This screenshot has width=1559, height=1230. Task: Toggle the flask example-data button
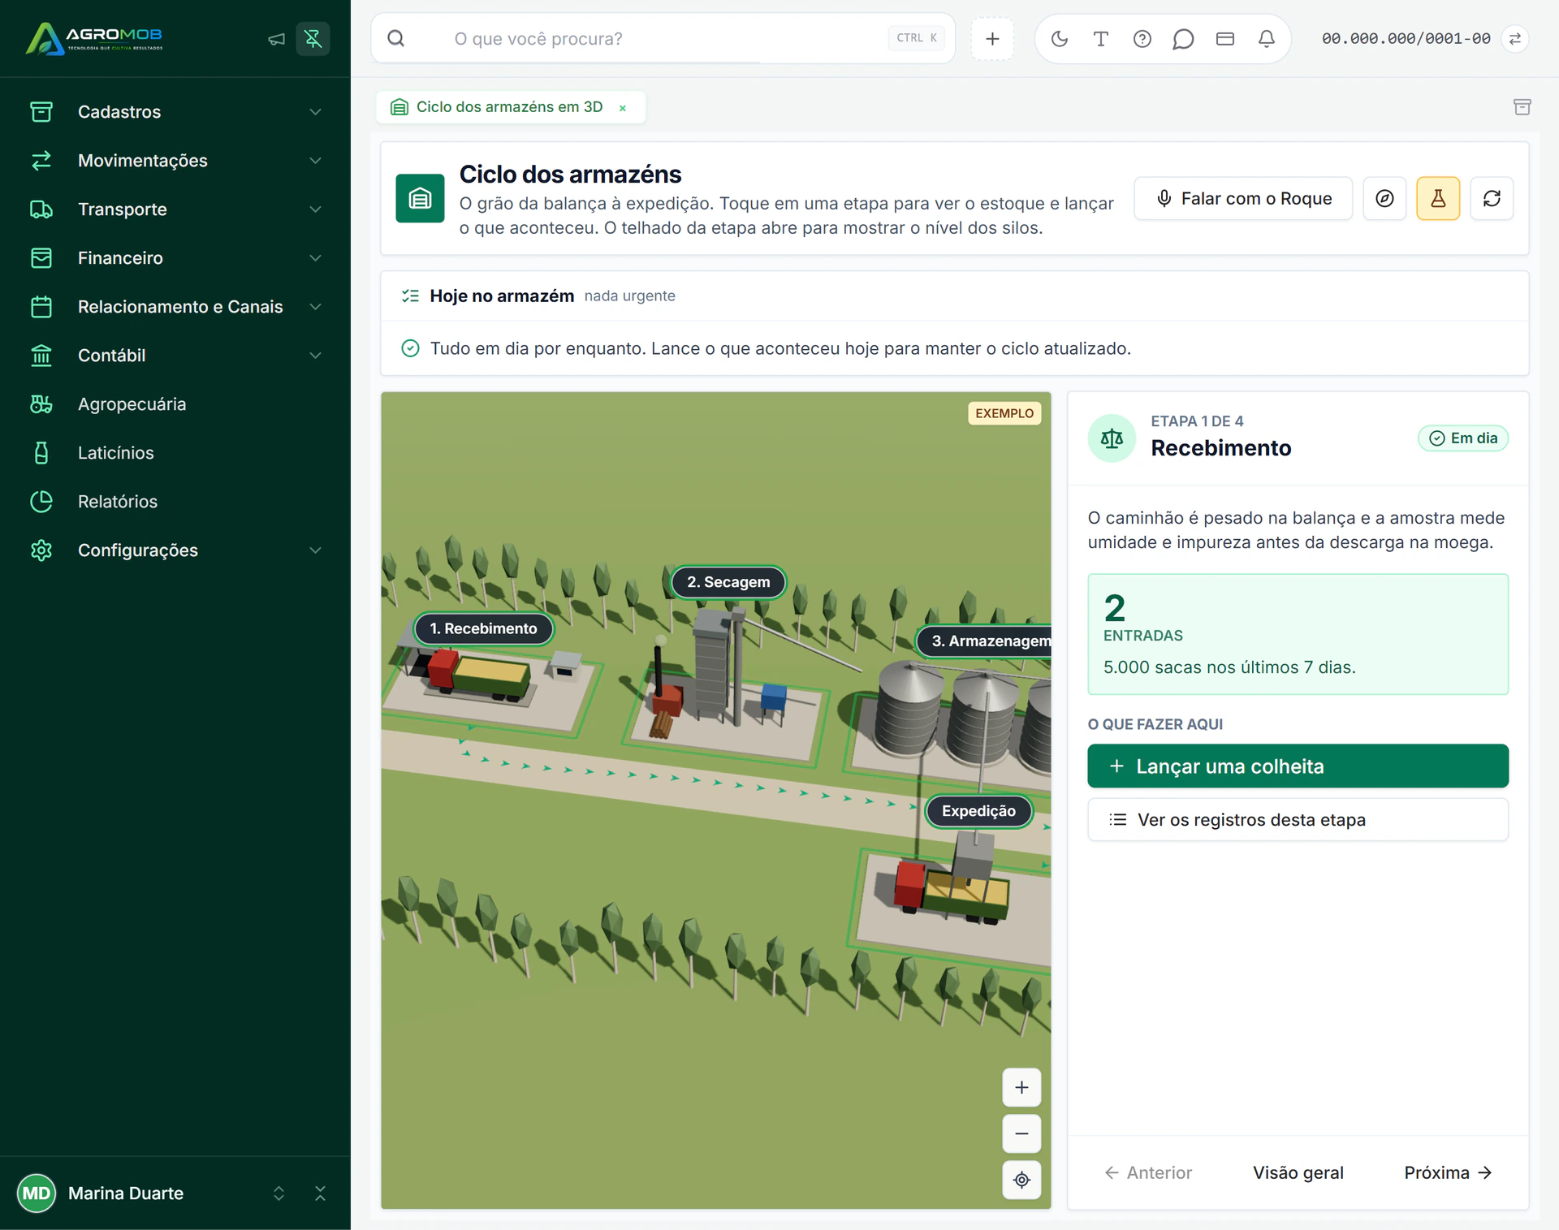coord(1438,198)
